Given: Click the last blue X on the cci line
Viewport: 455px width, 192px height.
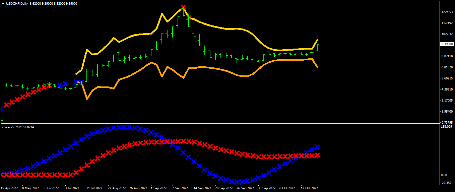Looking at the screenshot, I should coord(317,147).
